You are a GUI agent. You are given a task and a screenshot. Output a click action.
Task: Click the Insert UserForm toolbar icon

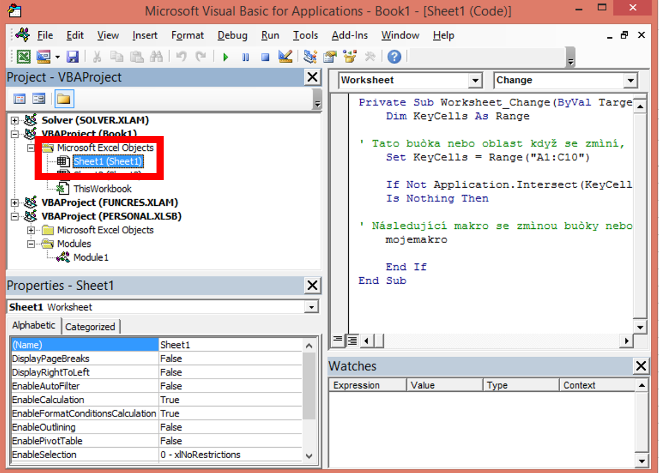click(43, 57)
